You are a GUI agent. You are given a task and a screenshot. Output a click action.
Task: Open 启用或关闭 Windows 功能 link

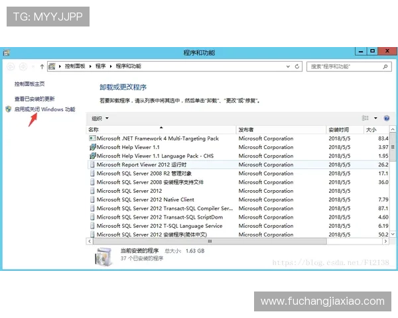(44, 109)
